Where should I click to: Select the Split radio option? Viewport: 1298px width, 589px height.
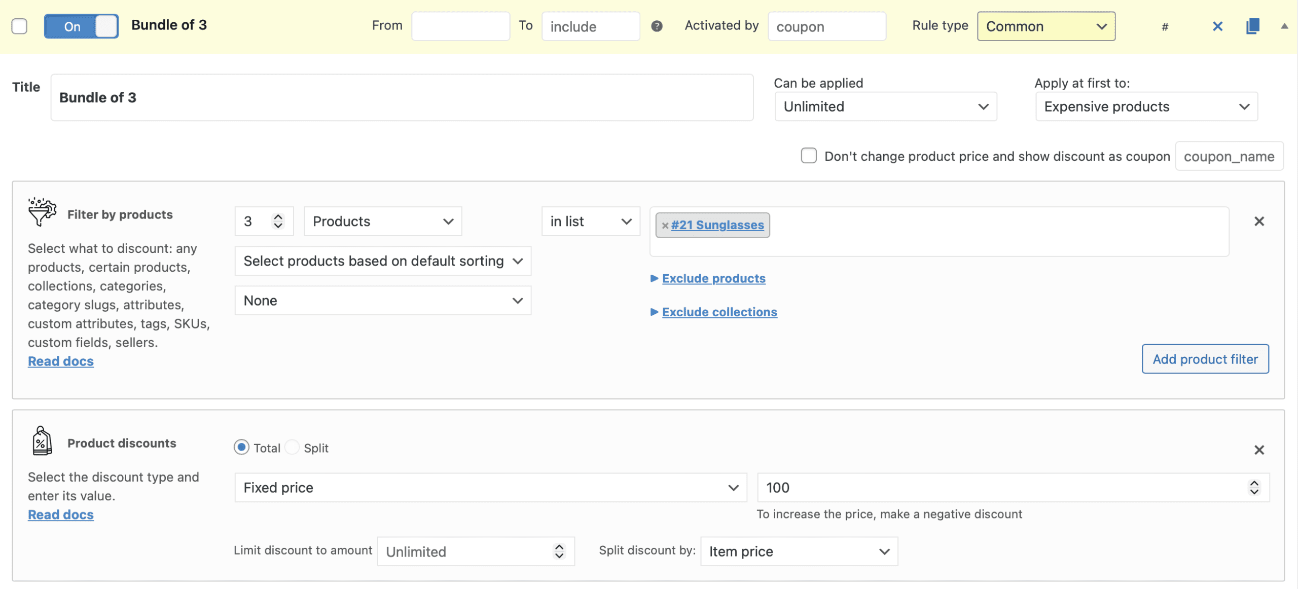[x=293, y=448]
